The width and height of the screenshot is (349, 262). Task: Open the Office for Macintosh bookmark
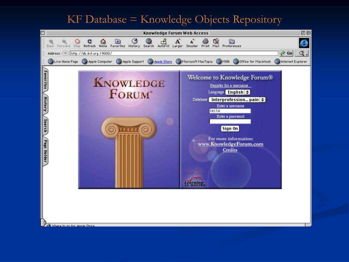coord(252,61)
